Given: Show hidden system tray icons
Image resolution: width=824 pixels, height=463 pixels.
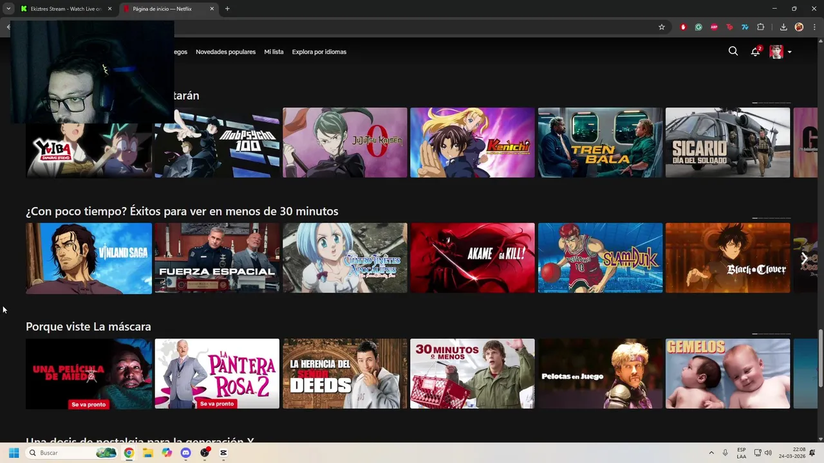Looking at the screenshot, I should 711,453.
